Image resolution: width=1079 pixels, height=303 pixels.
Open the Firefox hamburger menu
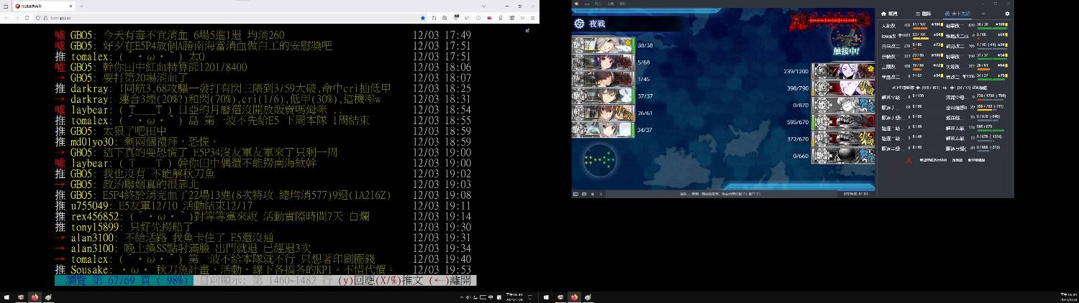[x=532, y=17]
